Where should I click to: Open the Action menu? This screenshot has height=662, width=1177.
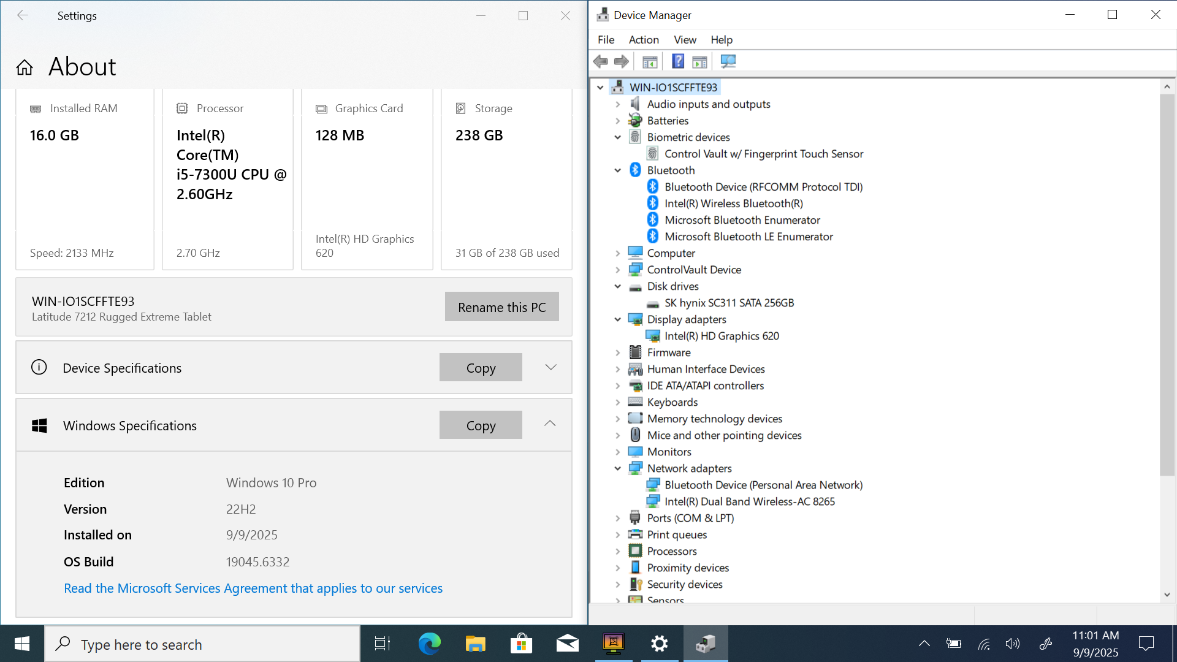click(x=644, y=40)
